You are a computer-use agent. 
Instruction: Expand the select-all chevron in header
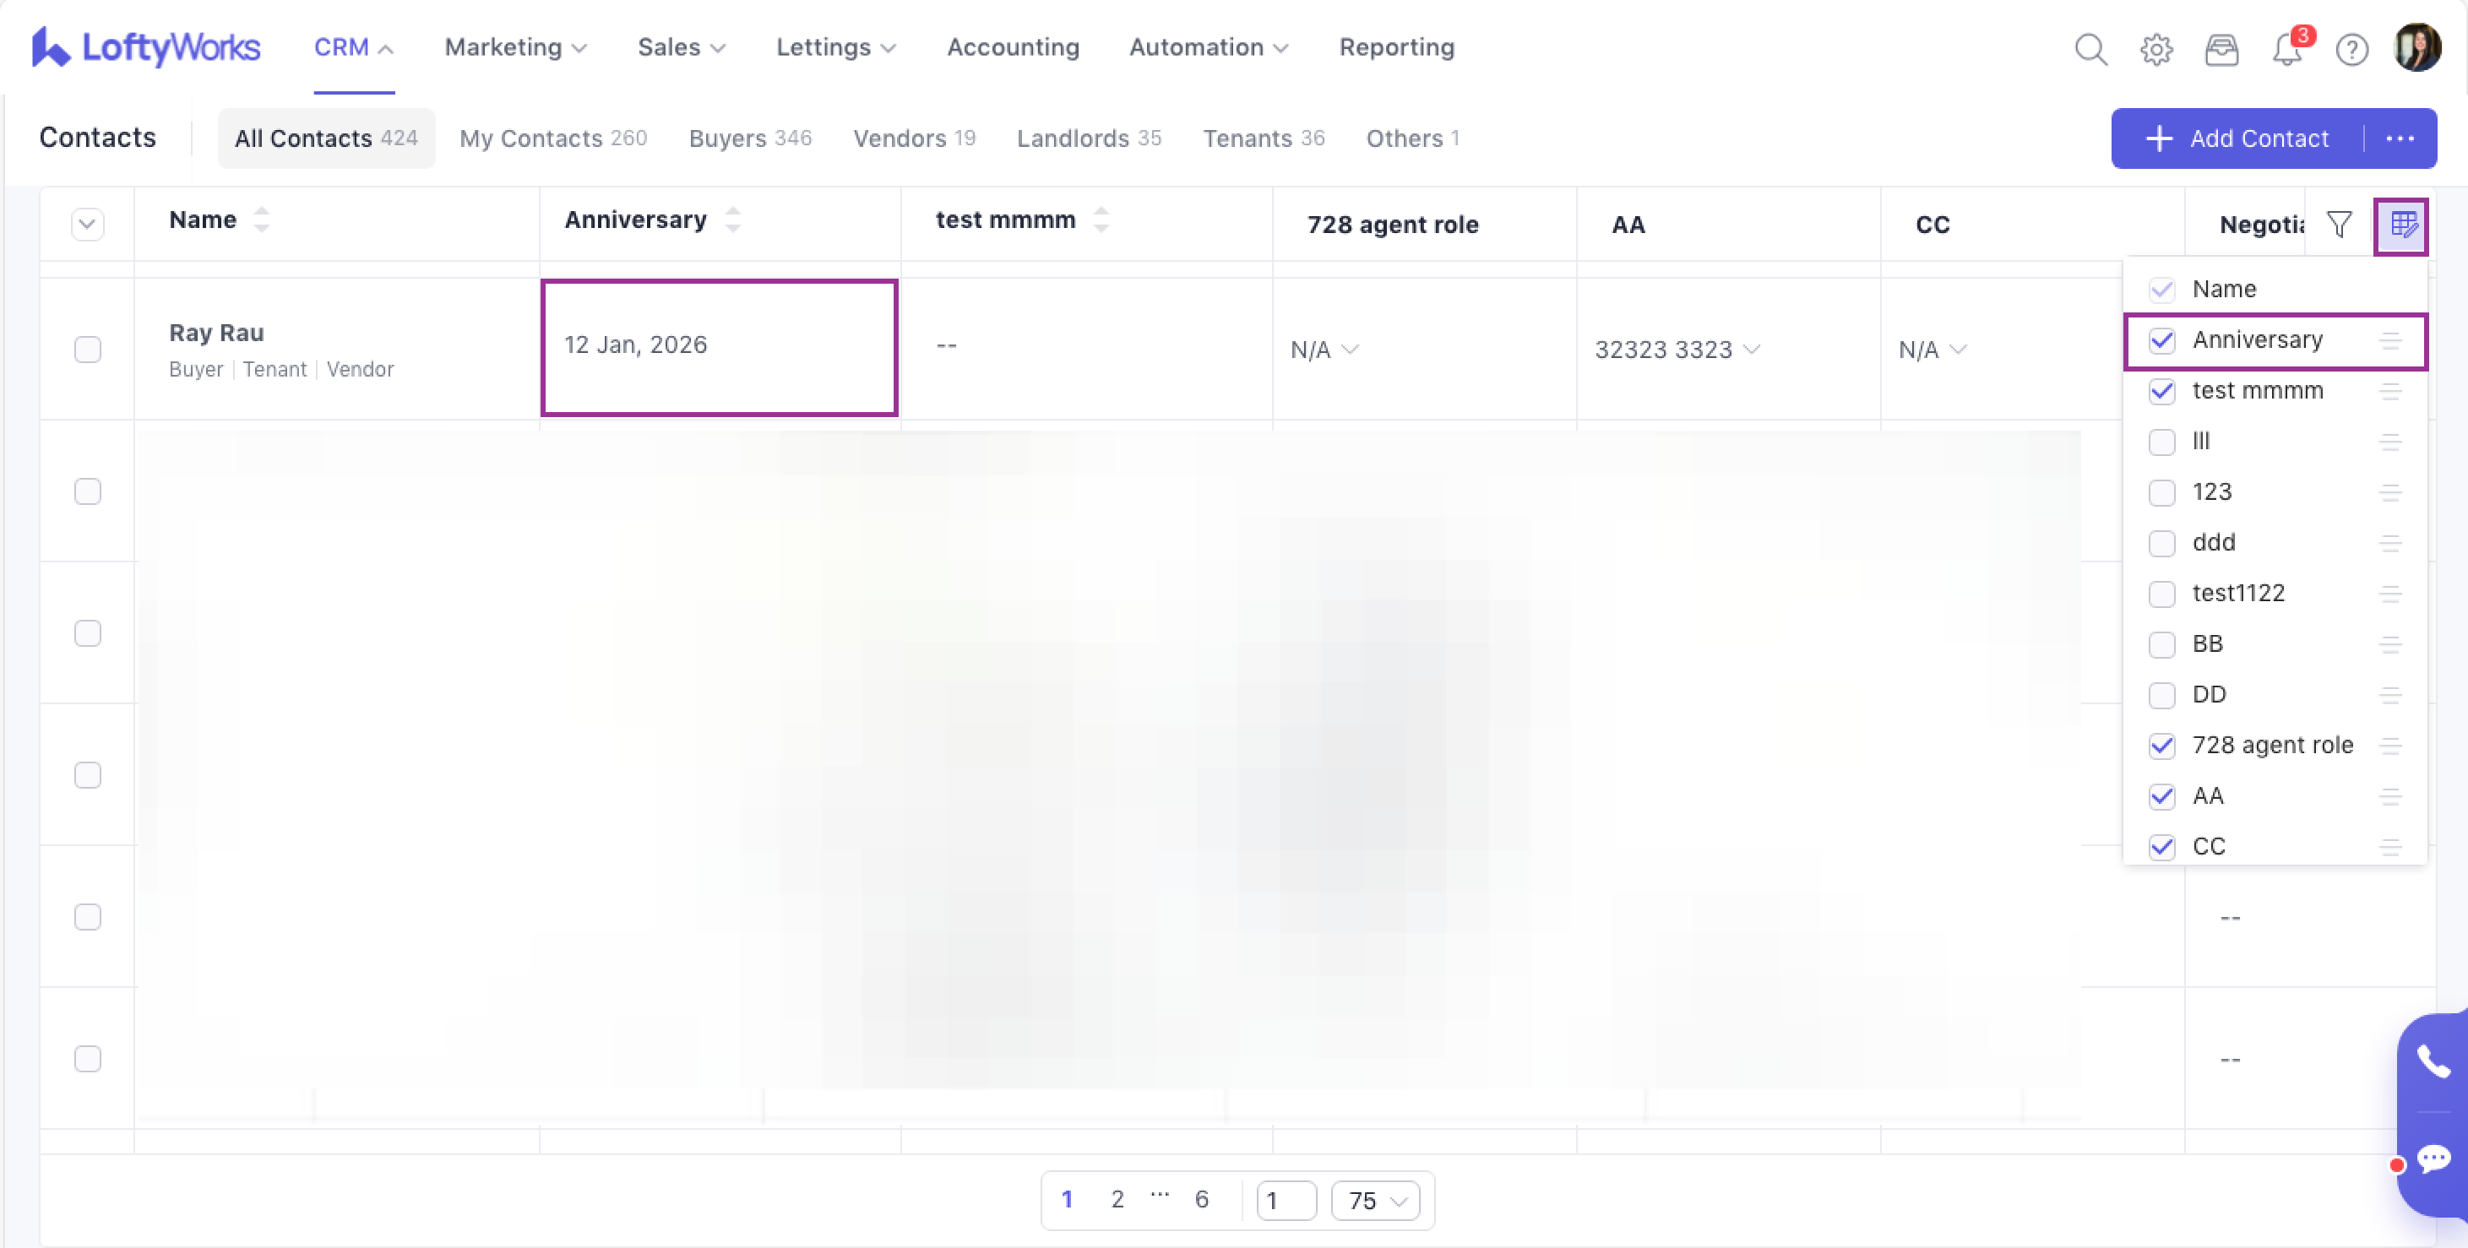point(87,224)
